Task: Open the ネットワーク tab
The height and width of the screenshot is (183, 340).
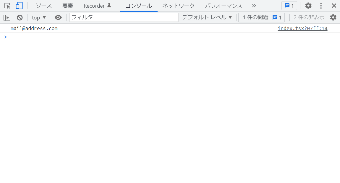Action: click(x=179, y=6)
